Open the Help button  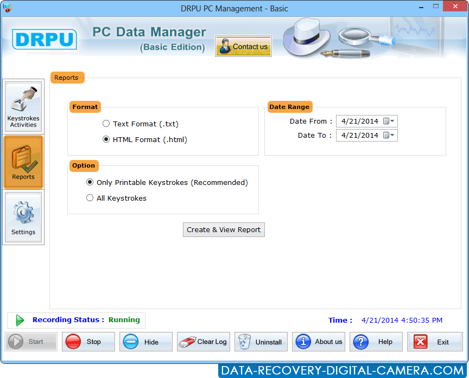(376, 342)
